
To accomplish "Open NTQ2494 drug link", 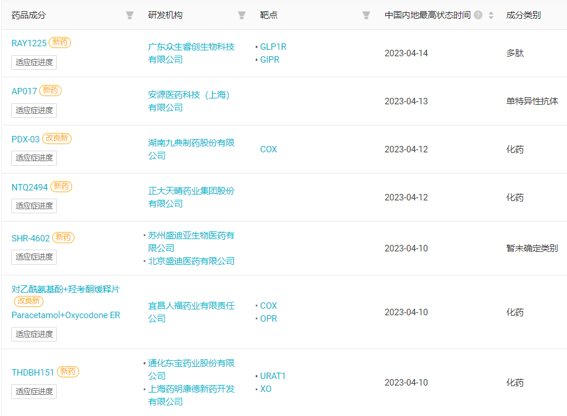I will pos(29,187).
